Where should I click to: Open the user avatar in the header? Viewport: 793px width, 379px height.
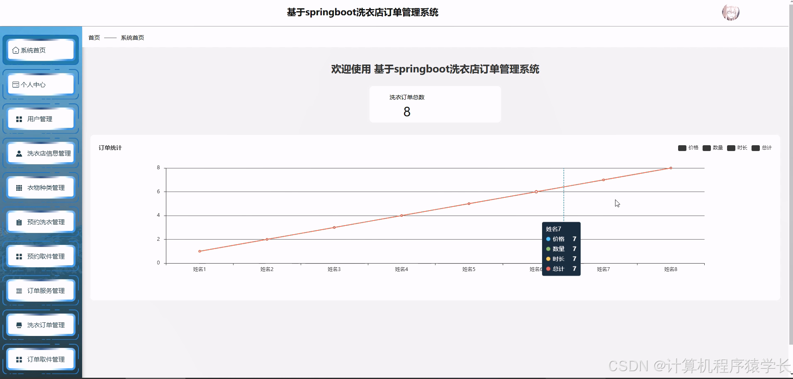click(730, 12)
